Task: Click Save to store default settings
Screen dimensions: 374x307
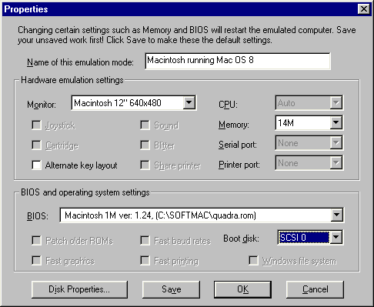Action: [171, 289]
